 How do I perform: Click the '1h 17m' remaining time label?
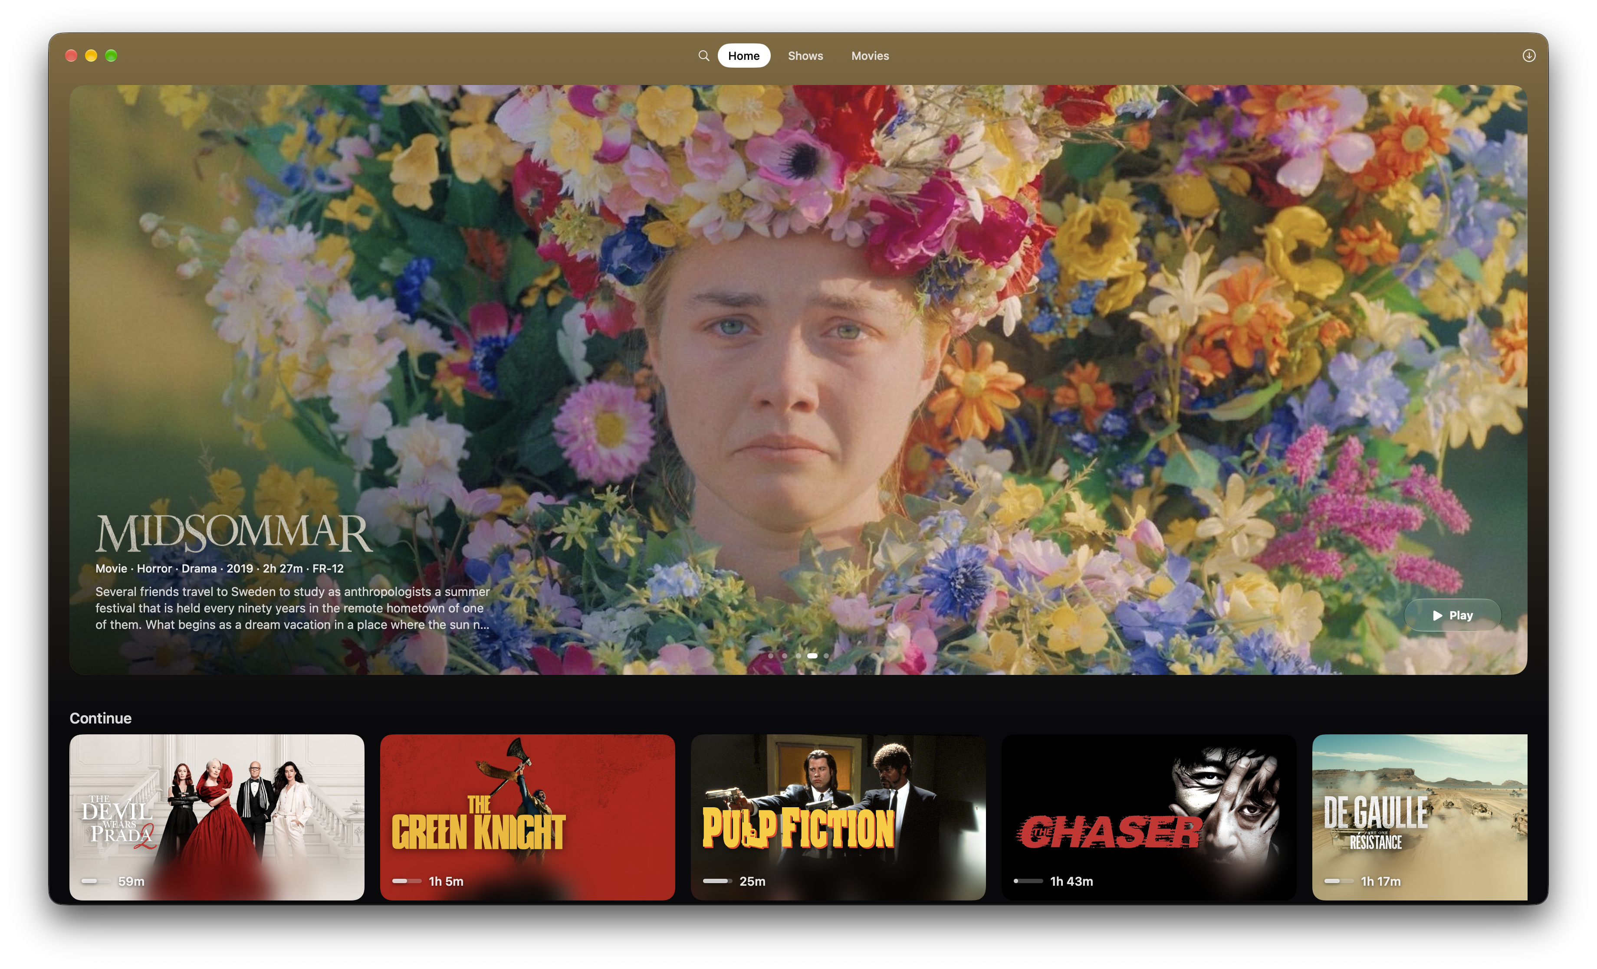1380,881
